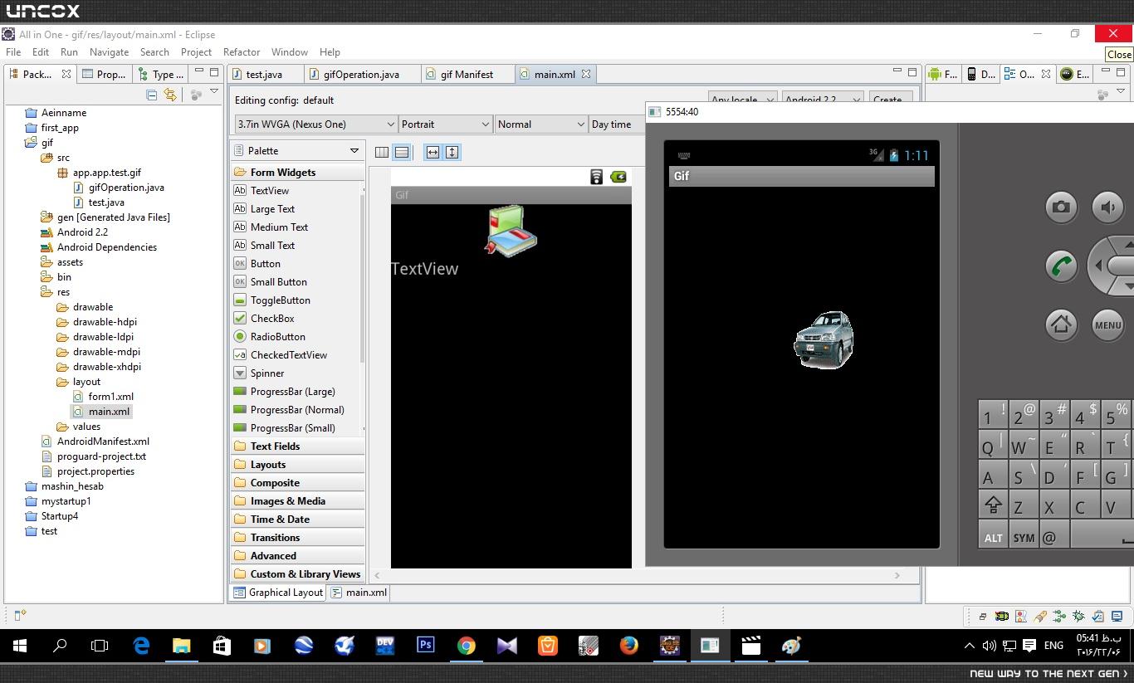Open the Refactor menu
This screenshot has width=1134, height=683.
tap(242, 51)
